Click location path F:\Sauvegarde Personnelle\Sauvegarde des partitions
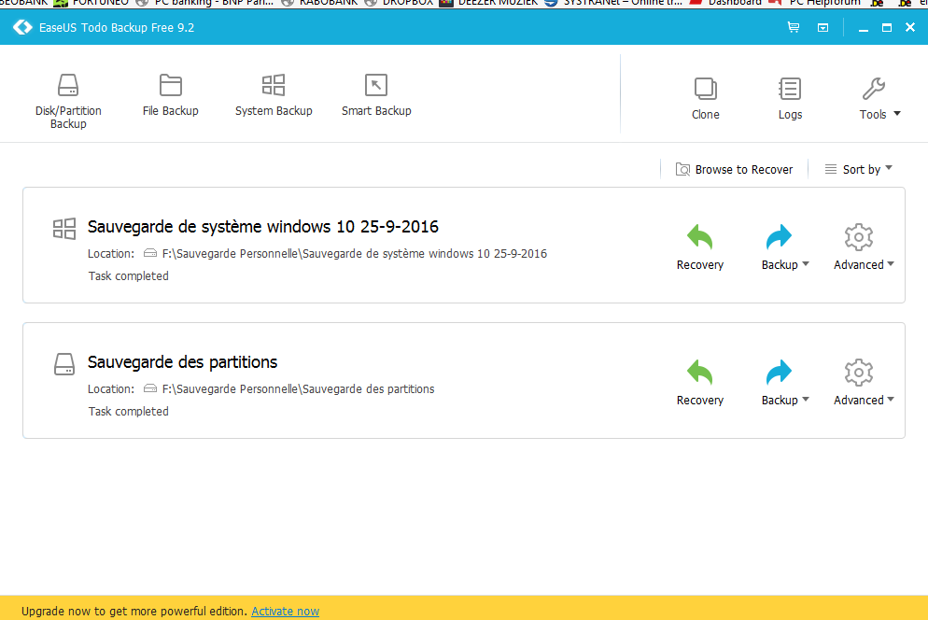928x620 pixels. (299, 389)
